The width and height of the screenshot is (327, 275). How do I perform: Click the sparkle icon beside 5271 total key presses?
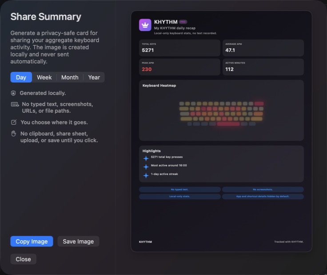pyautogui.click(x=146, y=158)
